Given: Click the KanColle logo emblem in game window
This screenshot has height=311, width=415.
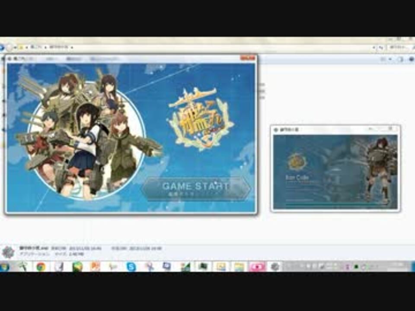Looking at the screenshot, I should tap(201, 119).
